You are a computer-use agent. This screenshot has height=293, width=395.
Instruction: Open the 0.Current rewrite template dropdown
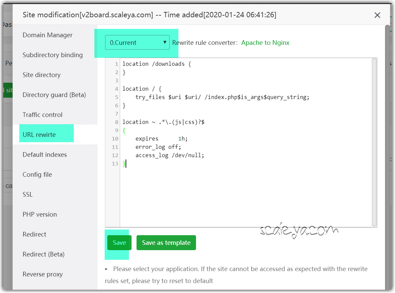tap(137, 43)
